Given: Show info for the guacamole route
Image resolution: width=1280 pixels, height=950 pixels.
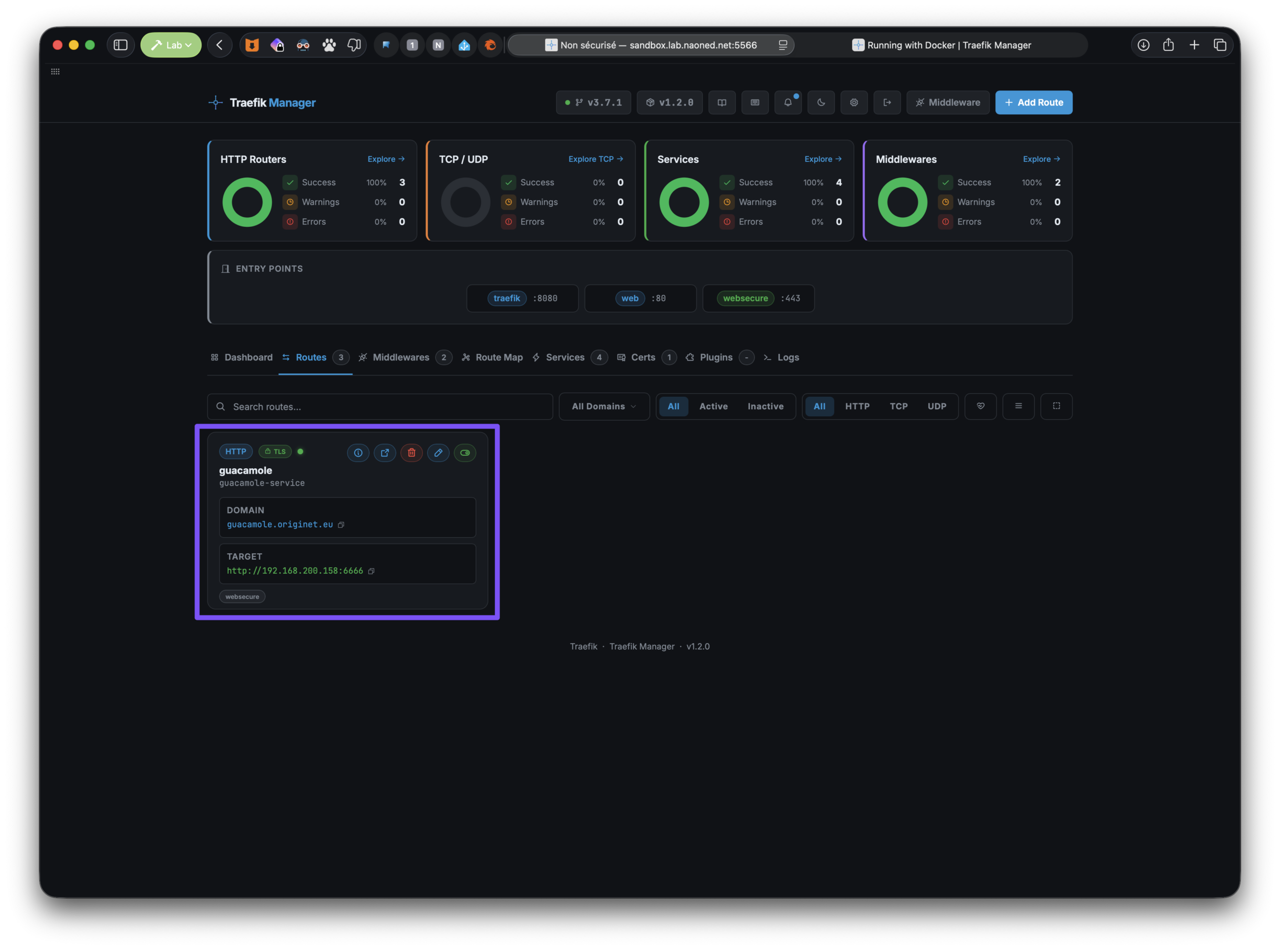Looking at the screenshot, I should (358, 453).
